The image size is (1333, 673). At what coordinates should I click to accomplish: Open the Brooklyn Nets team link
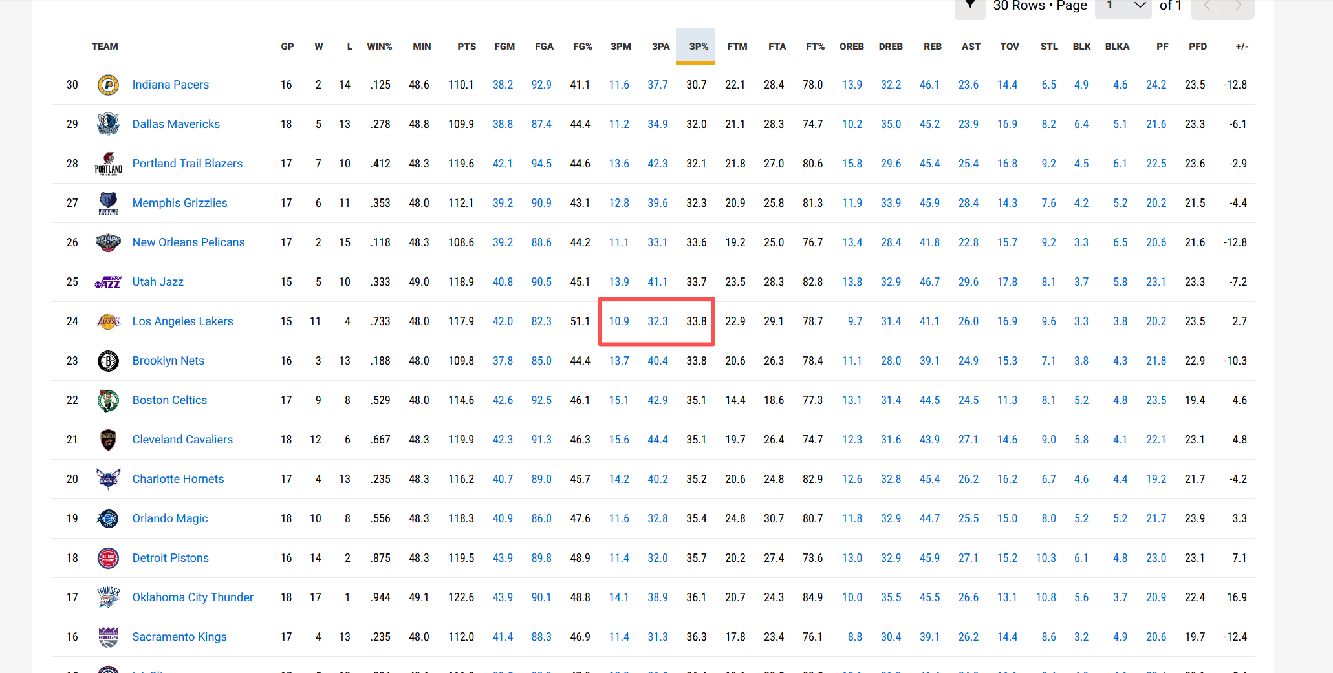tap(168, 361)
